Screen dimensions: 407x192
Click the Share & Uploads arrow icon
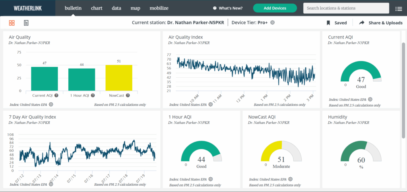click(362, 23)
